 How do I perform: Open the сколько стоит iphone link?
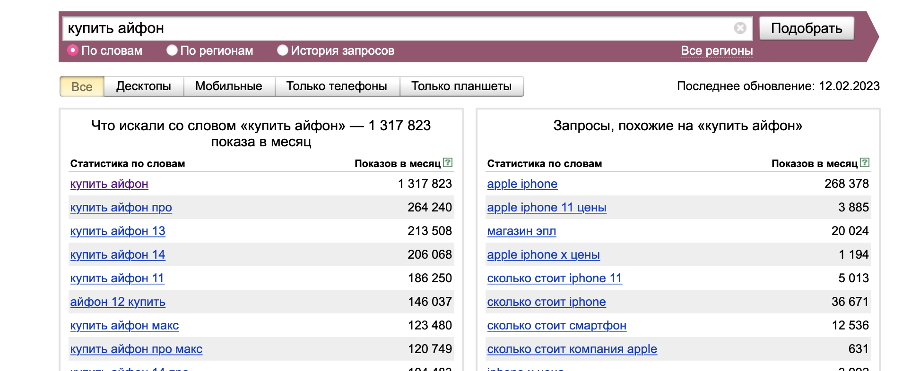[547, 302]
